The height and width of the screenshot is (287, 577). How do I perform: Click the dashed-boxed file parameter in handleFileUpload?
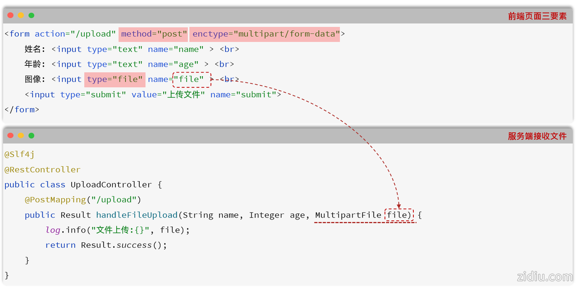pos(398,215)
